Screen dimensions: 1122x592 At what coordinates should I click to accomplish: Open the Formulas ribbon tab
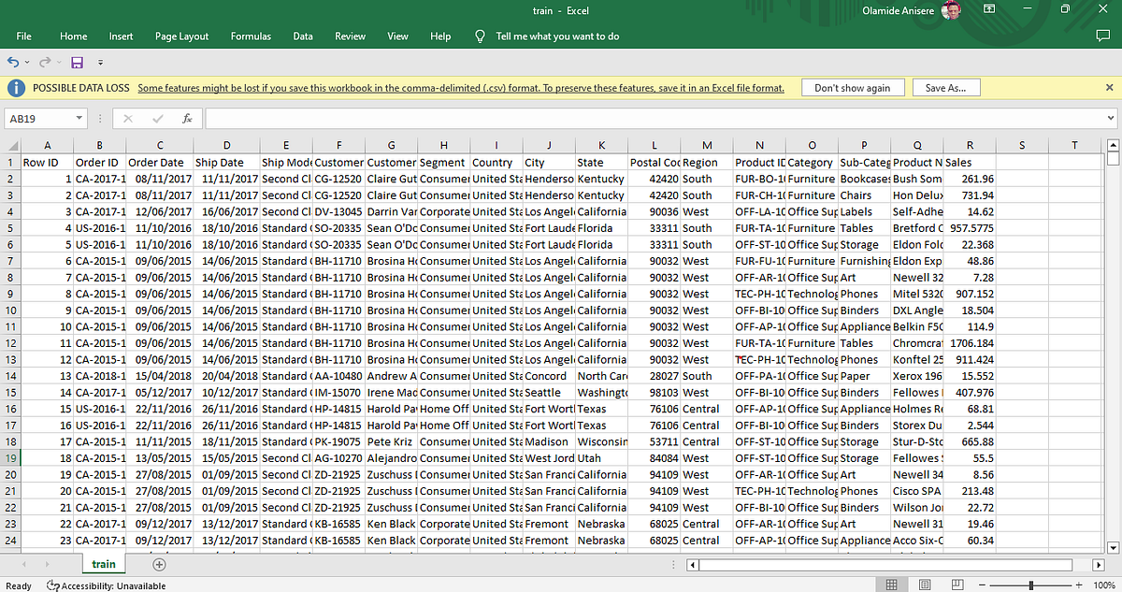(251, 36)
